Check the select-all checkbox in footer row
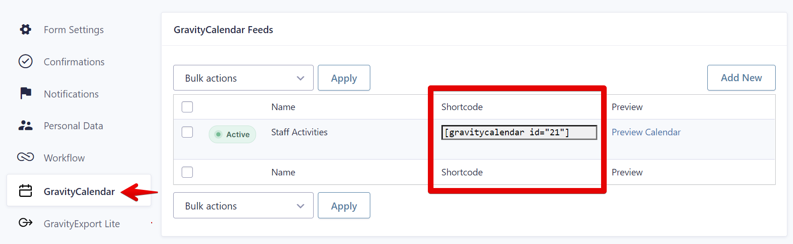The image size is (793, 244). 187,172
